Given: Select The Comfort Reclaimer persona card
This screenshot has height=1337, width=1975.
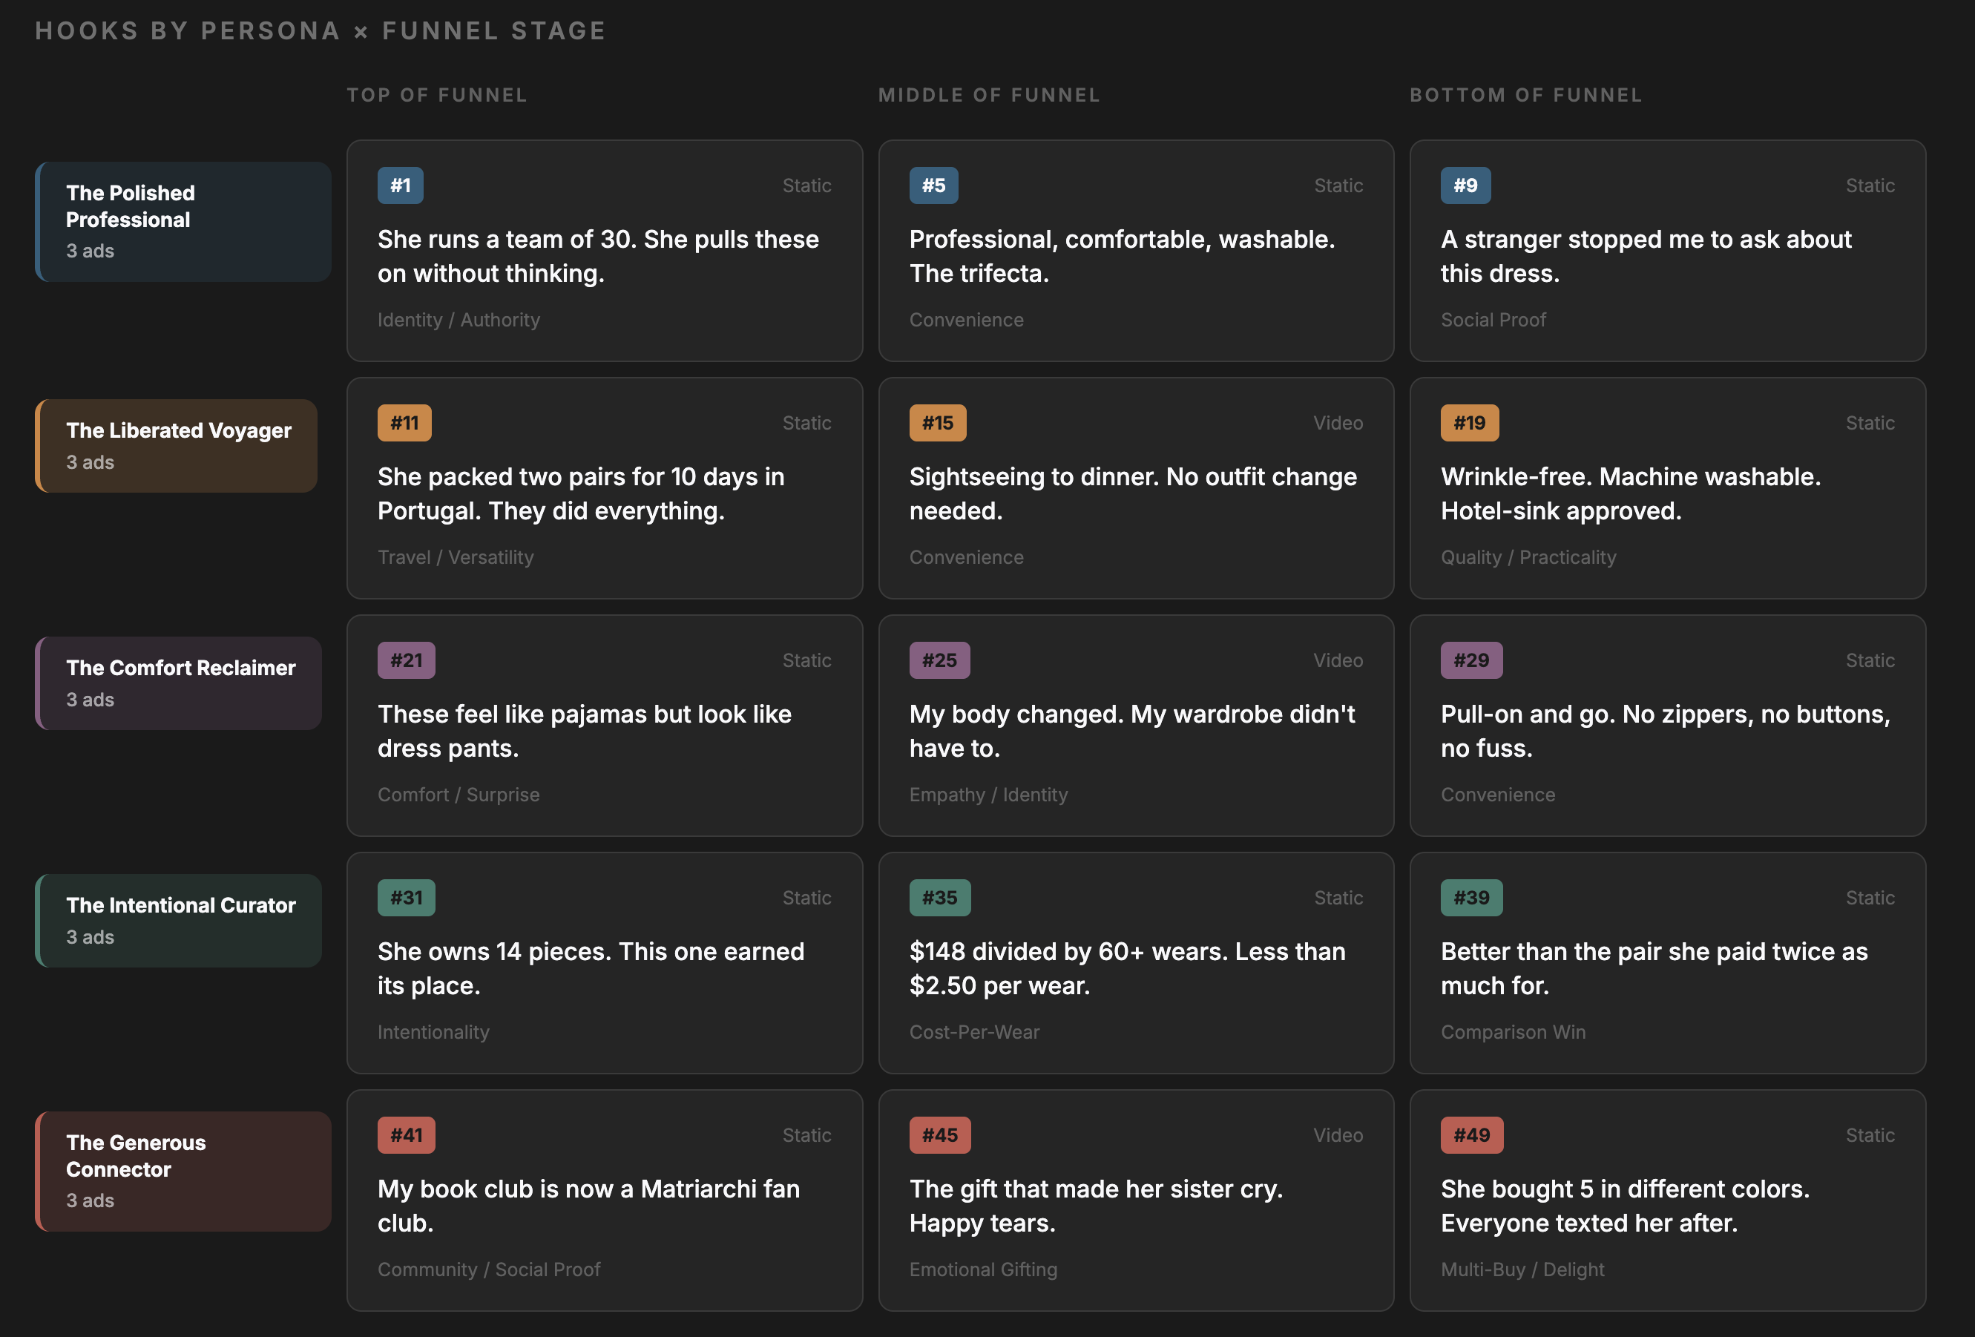Looking at the screenshot, I should 179,683.
